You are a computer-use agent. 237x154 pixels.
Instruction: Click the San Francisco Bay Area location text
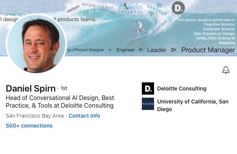[35, 116]
